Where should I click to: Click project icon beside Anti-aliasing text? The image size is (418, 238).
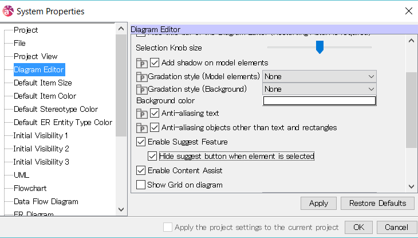[142, 114]
